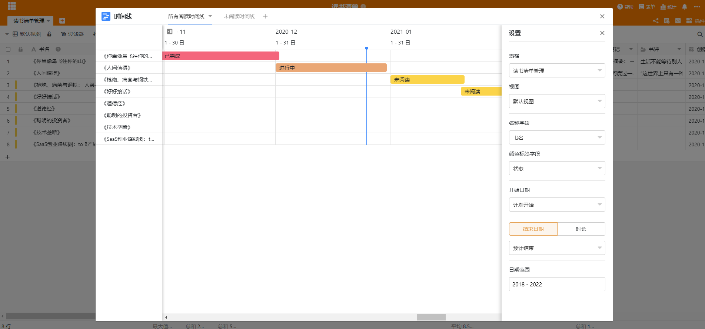Open 帮助 help in the top bar
Viewport: 705px width, 329px height.
pyautogui.click(x=625, y=7)
